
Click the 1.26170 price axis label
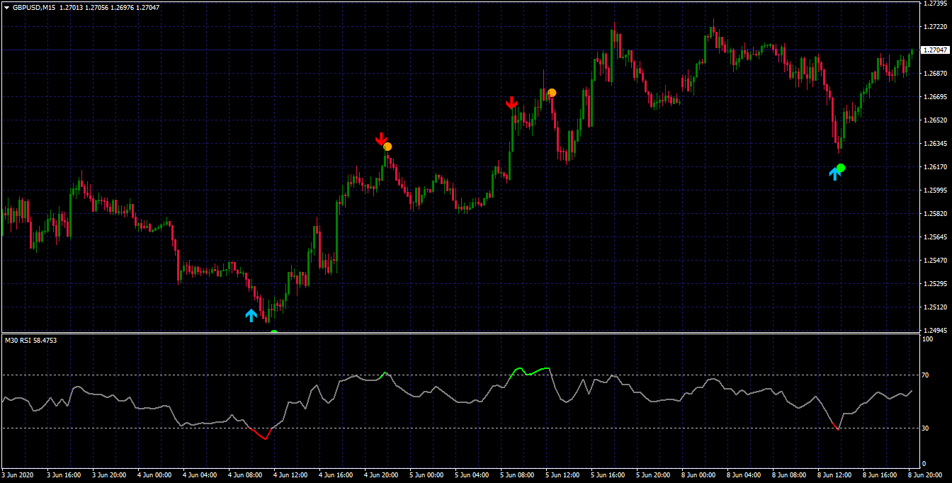pos(935,167)
